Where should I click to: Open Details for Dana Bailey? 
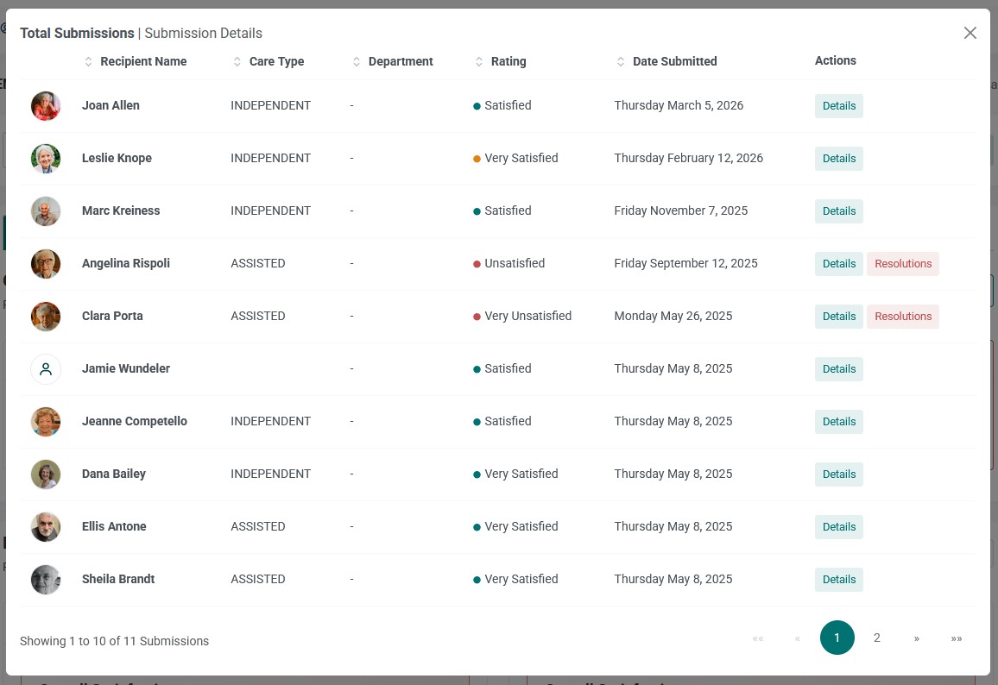(839, 474)
